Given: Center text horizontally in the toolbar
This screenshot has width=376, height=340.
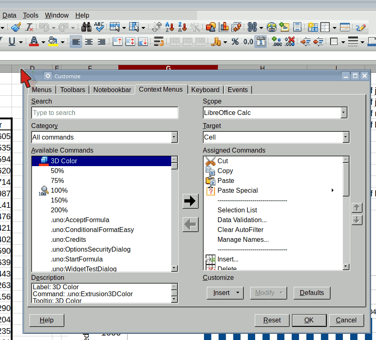Looking at the screenshot, I should [88, 41].
